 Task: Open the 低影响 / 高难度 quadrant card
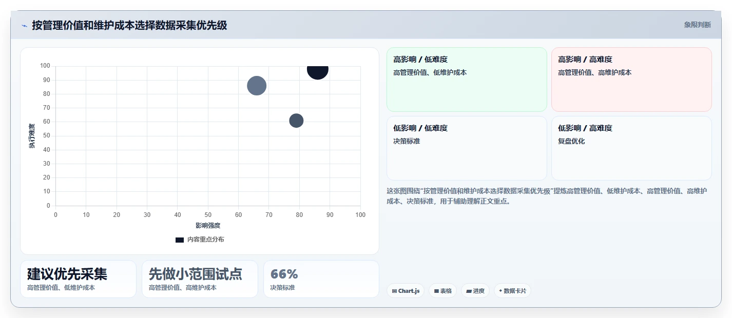click(631, 148)
